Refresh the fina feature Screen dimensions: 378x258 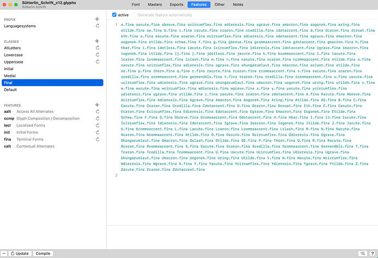click(x=98, y=139)
